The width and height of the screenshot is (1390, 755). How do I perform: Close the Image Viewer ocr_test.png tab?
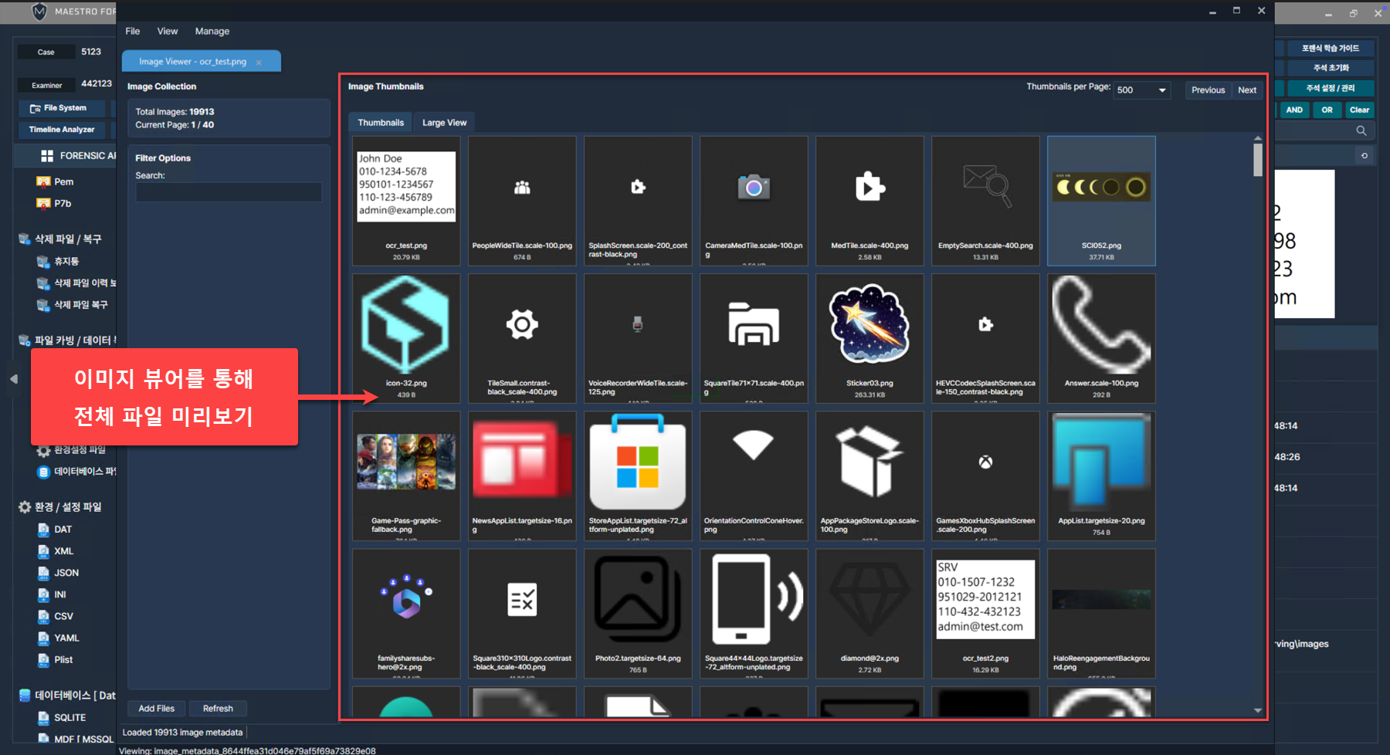[259, 62]
